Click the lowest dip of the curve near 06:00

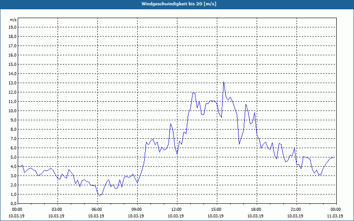(100, 195)
